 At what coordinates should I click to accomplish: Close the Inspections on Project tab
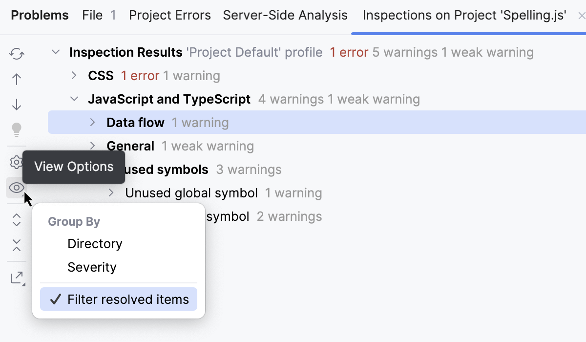click(x=582, y=15)
